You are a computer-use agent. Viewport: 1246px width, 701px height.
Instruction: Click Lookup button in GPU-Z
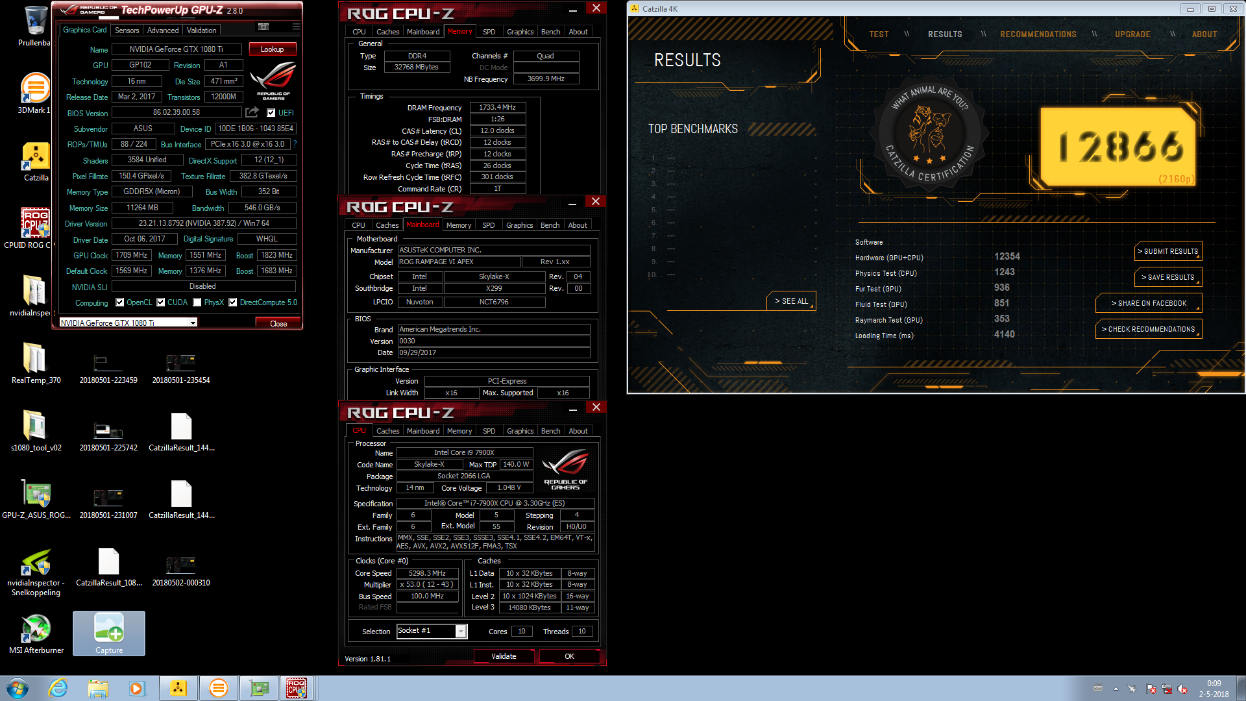tap(272, 49)
